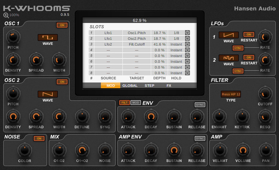
Task: Open filter type Reso HP 12 selector
Action: click(x=231, y=94)
